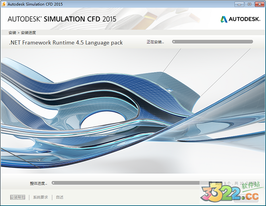Click the 正在安装 component progress bar
Screen dimensions: 266x206
coord(212,42)
